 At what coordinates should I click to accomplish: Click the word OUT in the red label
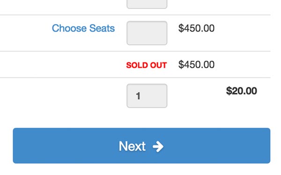click(x=159, y=65)
